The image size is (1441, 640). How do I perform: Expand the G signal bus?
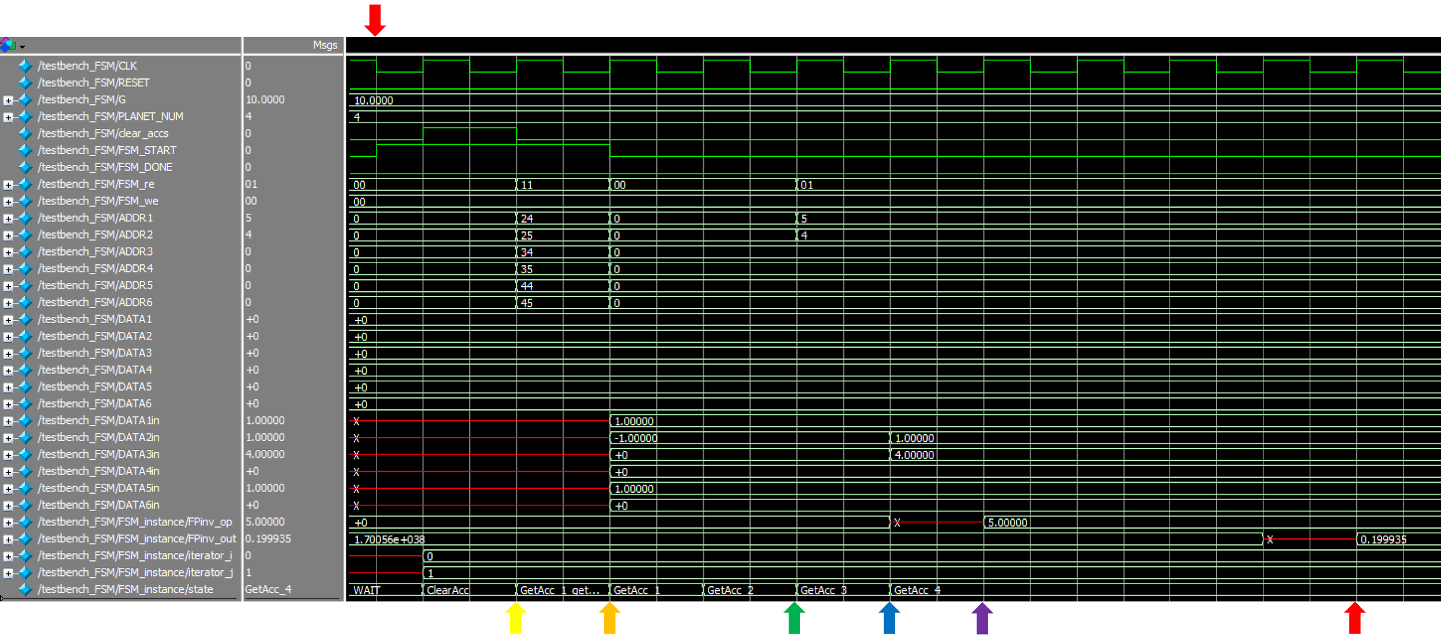8,100
